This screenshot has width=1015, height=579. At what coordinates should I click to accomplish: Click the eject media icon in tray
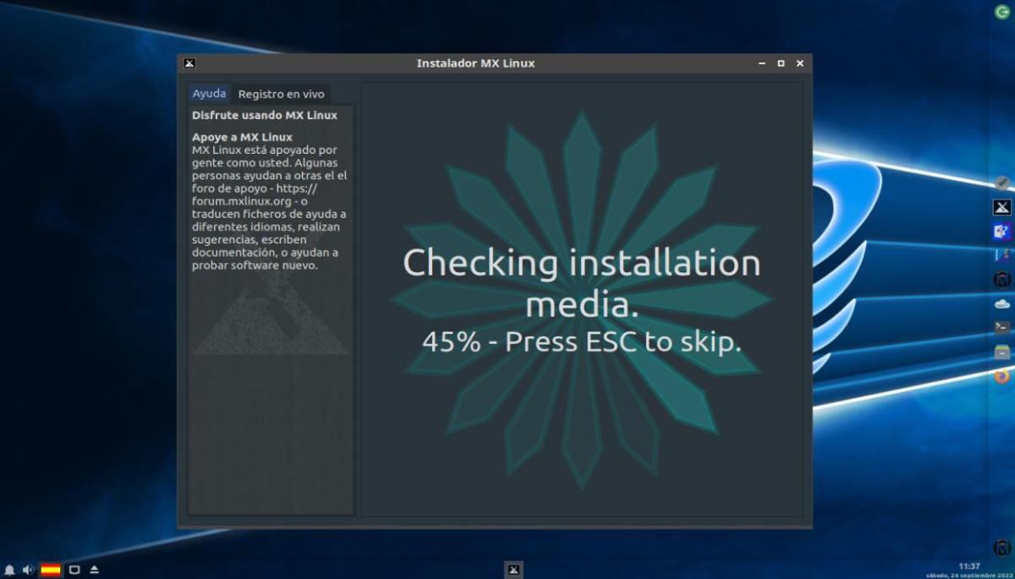click(x=94, y=570)
